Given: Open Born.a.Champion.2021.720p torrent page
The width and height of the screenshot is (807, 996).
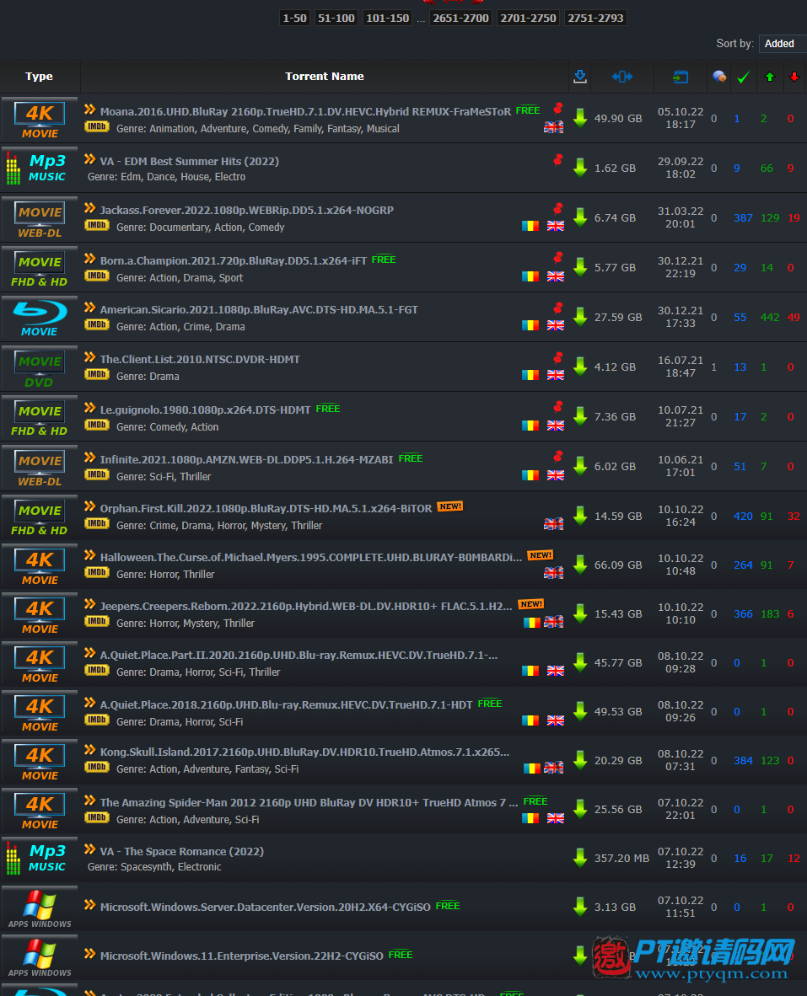Looking at the screenshot, I should pos(234,260).
